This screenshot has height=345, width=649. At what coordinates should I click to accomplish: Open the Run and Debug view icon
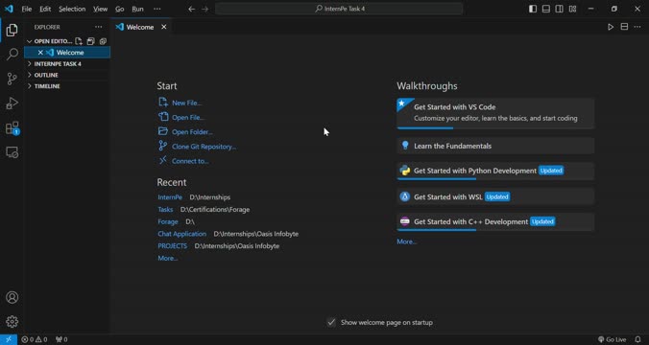tap(12, 103)
